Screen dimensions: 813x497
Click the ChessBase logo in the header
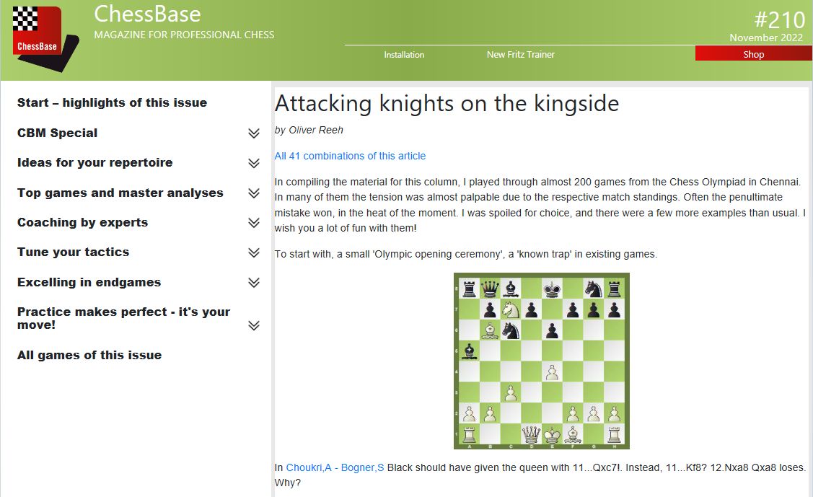tap(45, 39)
